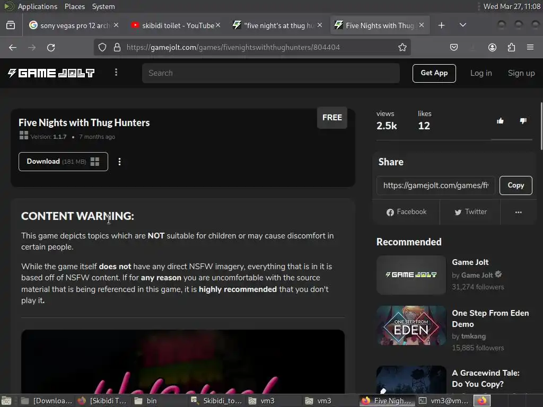Share the game on Twitter
The image size is (543, 407).
coord(470,212)
